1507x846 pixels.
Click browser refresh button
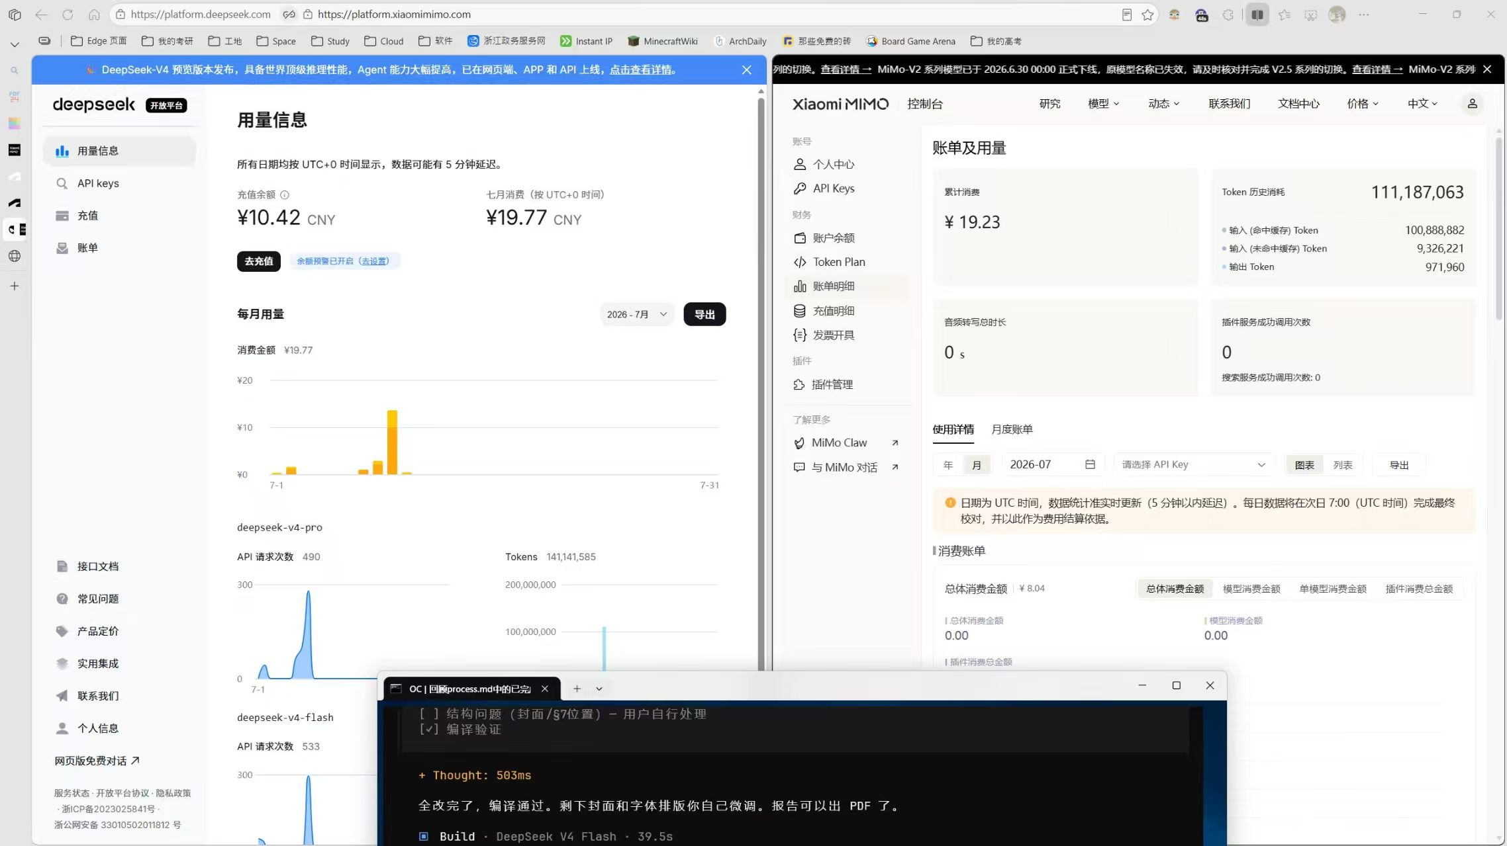click(x=68, y=15)
